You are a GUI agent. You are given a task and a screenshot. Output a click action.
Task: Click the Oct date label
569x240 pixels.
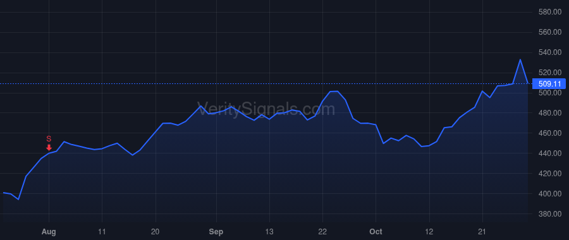(376, 232)
